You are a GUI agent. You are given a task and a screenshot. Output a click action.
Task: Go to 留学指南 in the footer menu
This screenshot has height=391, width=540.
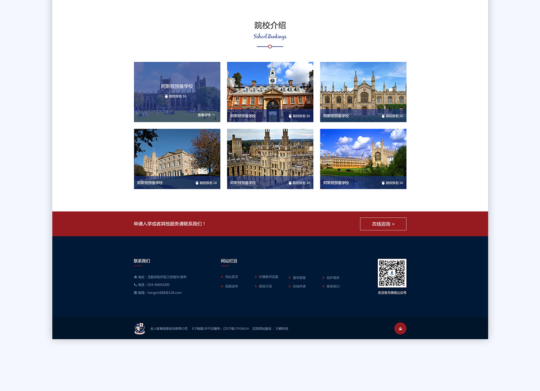click(299, 278)
